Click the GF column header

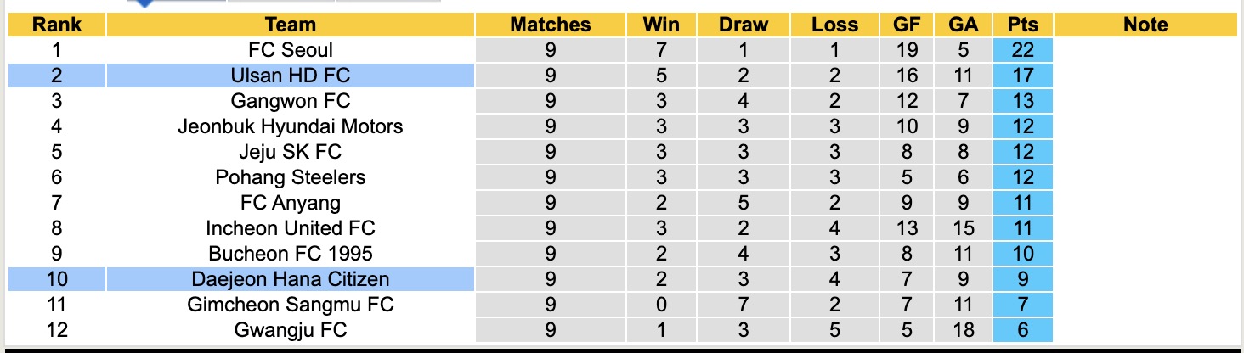(x=907, y=25)
